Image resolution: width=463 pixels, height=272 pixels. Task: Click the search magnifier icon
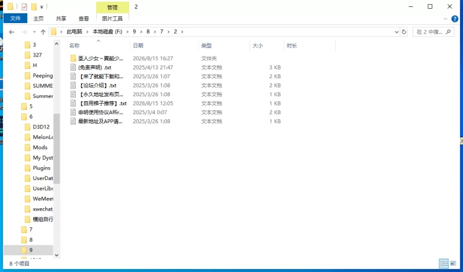(x=448, y=32)
